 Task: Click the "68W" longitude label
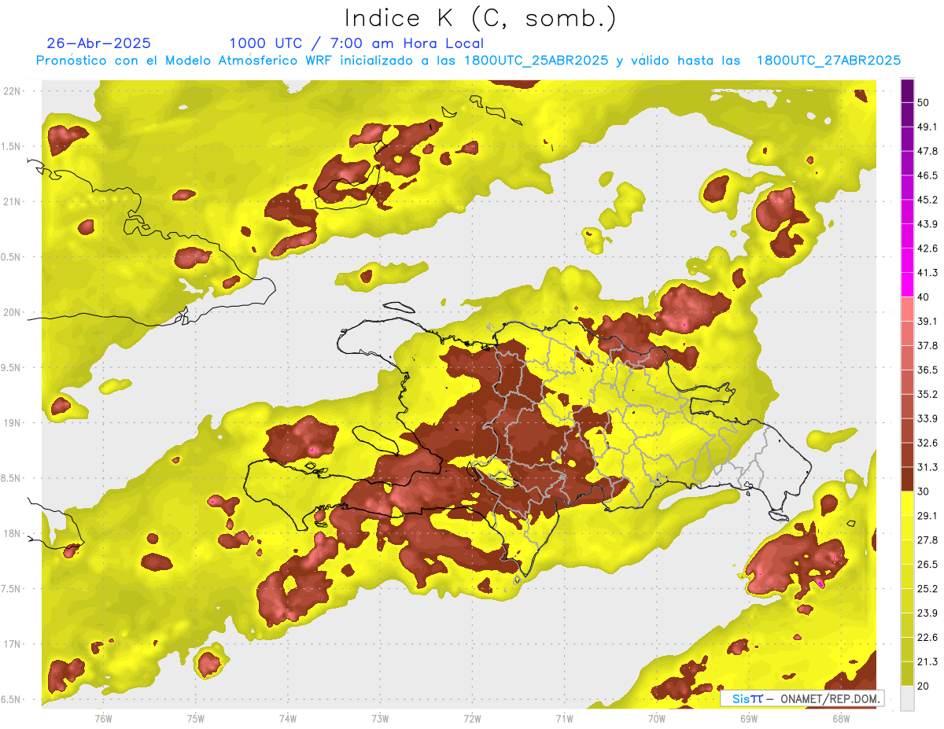(x=841, y=718)
